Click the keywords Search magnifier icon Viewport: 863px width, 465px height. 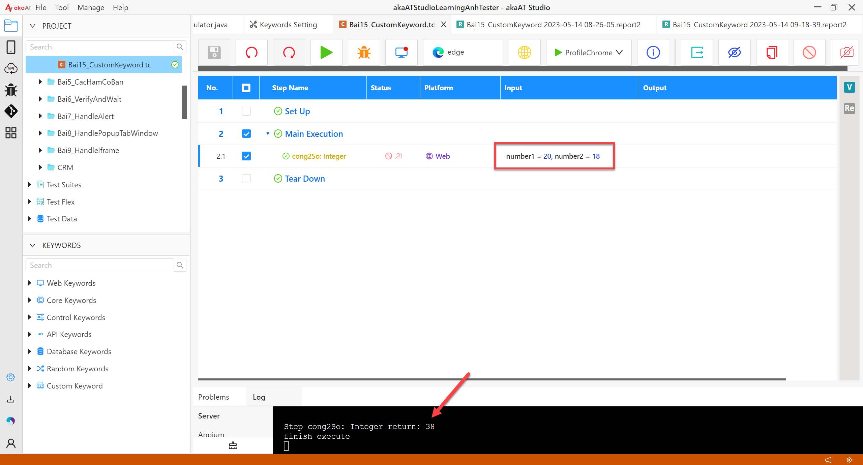coord(180,265)
